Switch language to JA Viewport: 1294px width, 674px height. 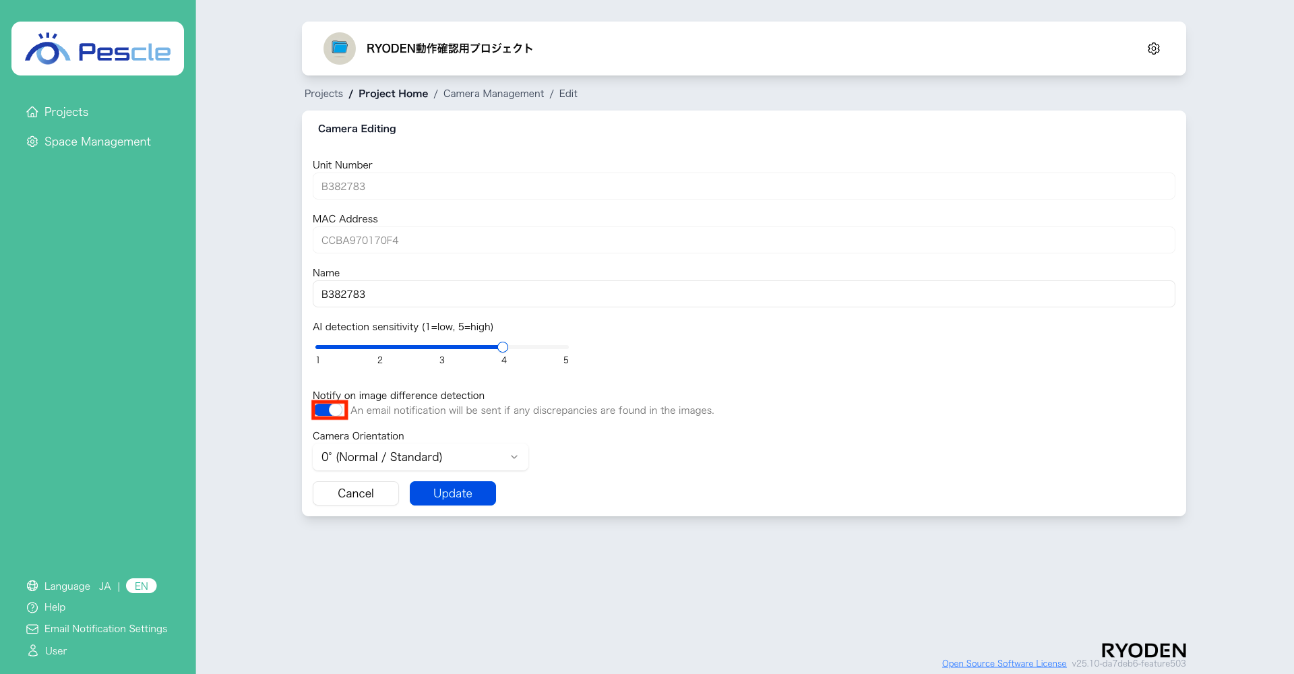coord(104,586)
